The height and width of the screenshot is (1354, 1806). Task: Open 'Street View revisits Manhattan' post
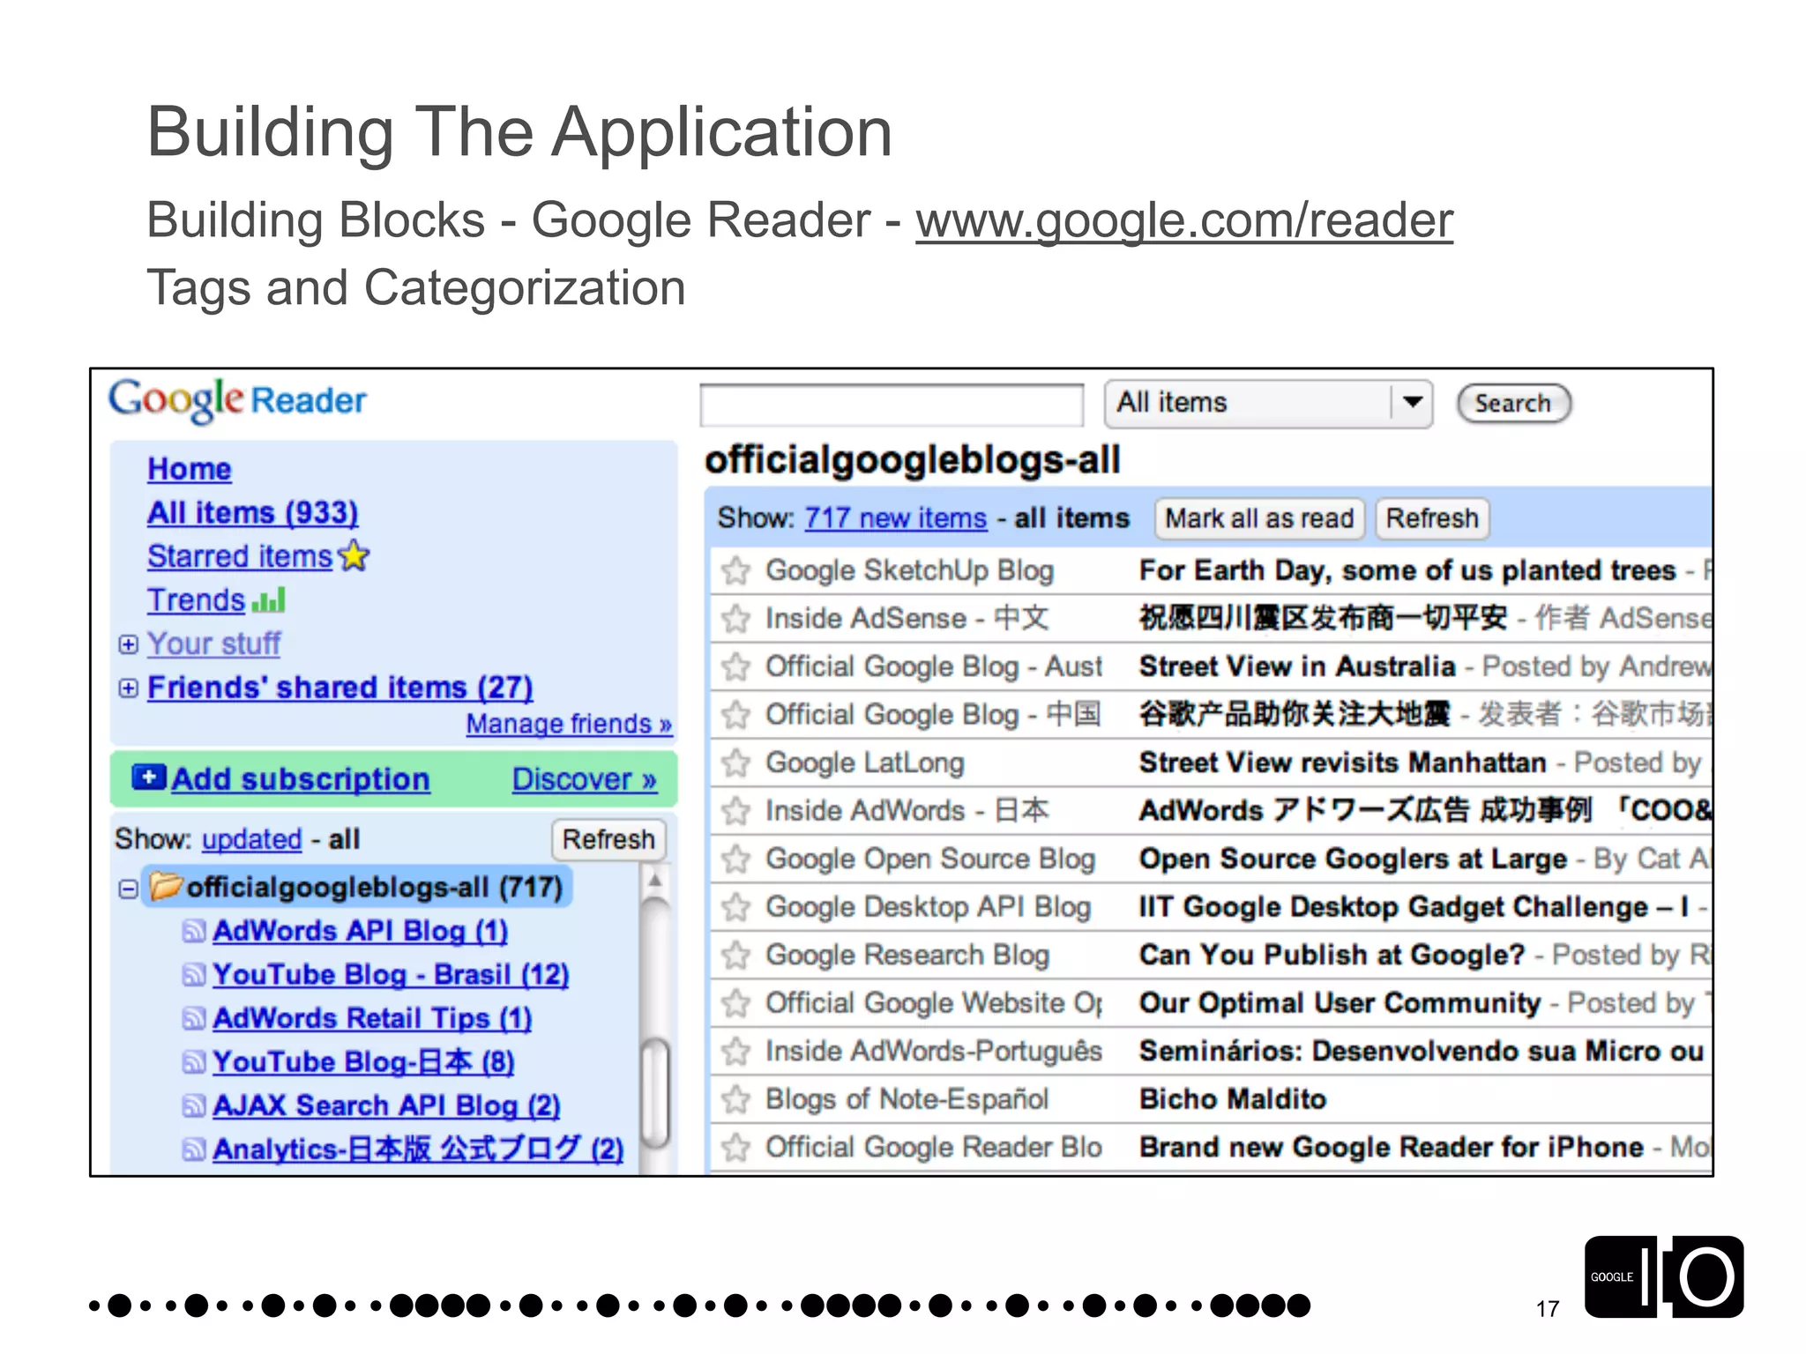point(1343,763)
